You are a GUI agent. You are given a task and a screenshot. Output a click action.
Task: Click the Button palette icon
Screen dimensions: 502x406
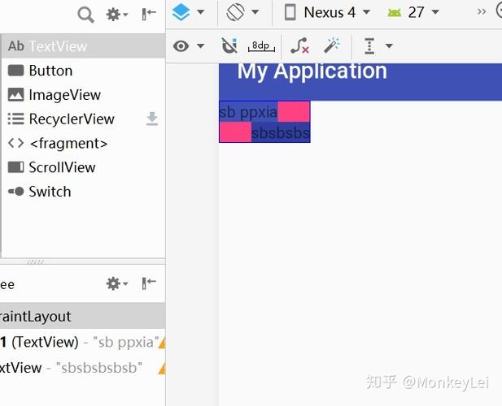[15, 71]
